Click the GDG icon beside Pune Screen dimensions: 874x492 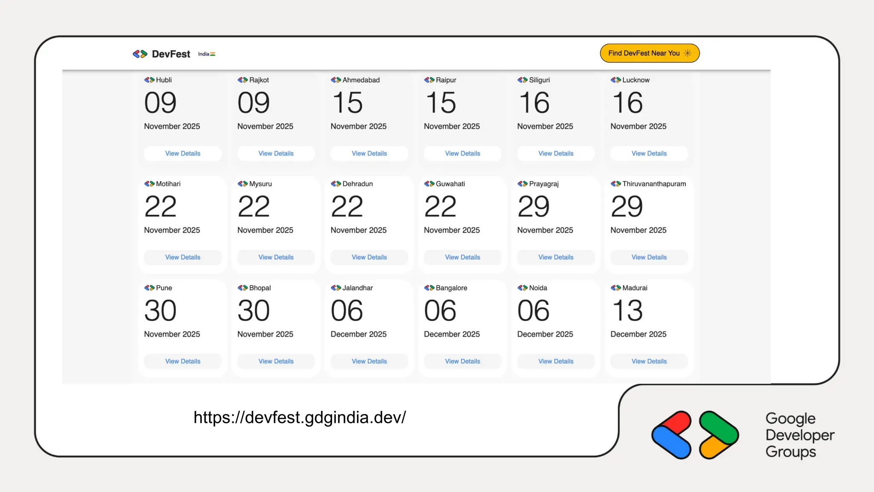click(x=149, y=288)
